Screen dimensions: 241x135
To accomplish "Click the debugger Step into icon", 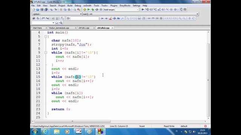I will tap(155, 9).
